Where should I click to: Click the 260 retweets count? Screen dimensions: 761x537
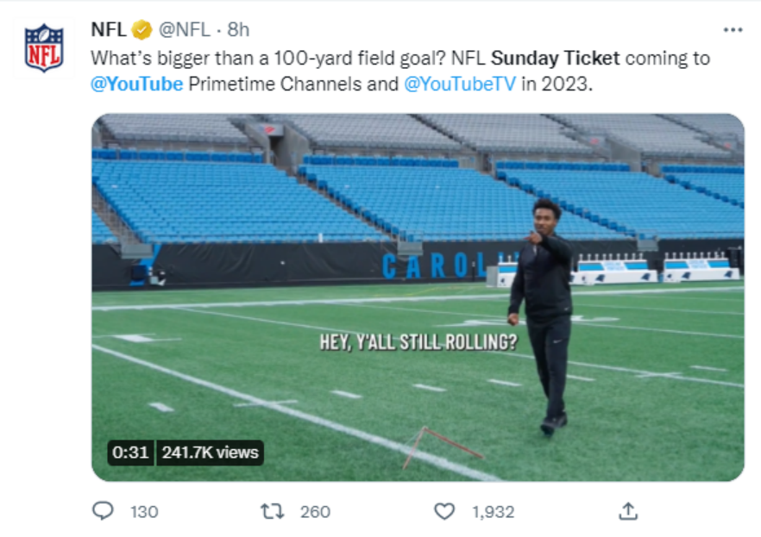(x=315, y=512)
